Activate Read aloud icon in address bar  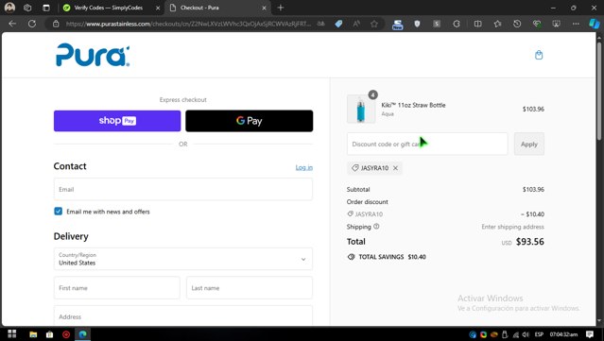(356, 24)
